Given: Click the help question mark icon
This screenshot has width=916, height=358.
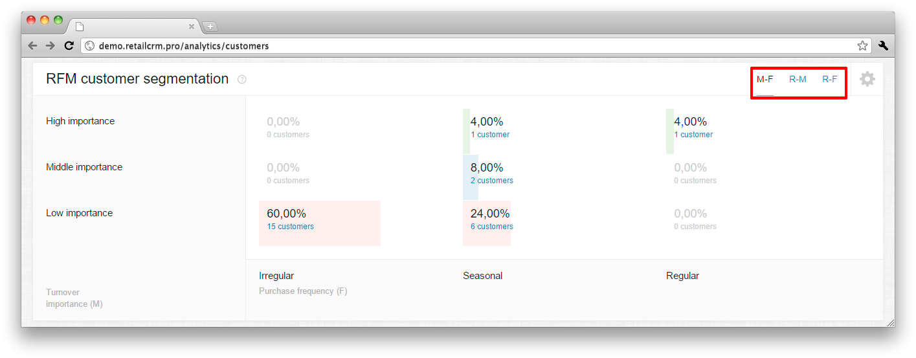Looking at the screenshot, I should 242,80.
